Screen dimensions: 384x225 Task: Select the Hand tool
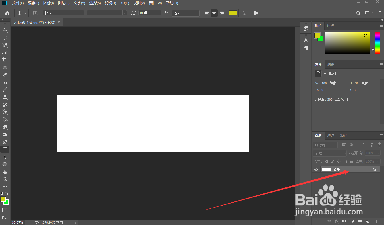pyautogui.click(x=5, y=172)
